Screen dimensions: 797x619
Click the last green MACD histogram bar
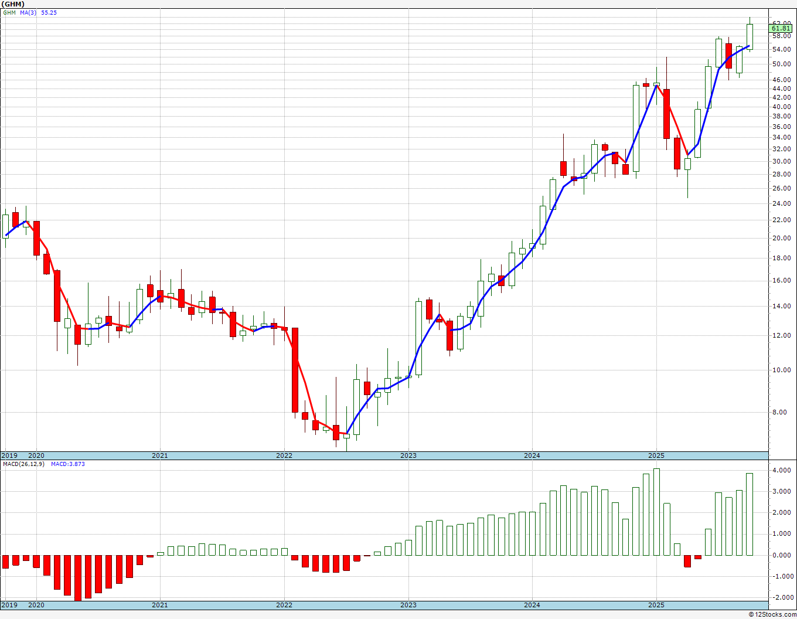(x=750, y=514)
